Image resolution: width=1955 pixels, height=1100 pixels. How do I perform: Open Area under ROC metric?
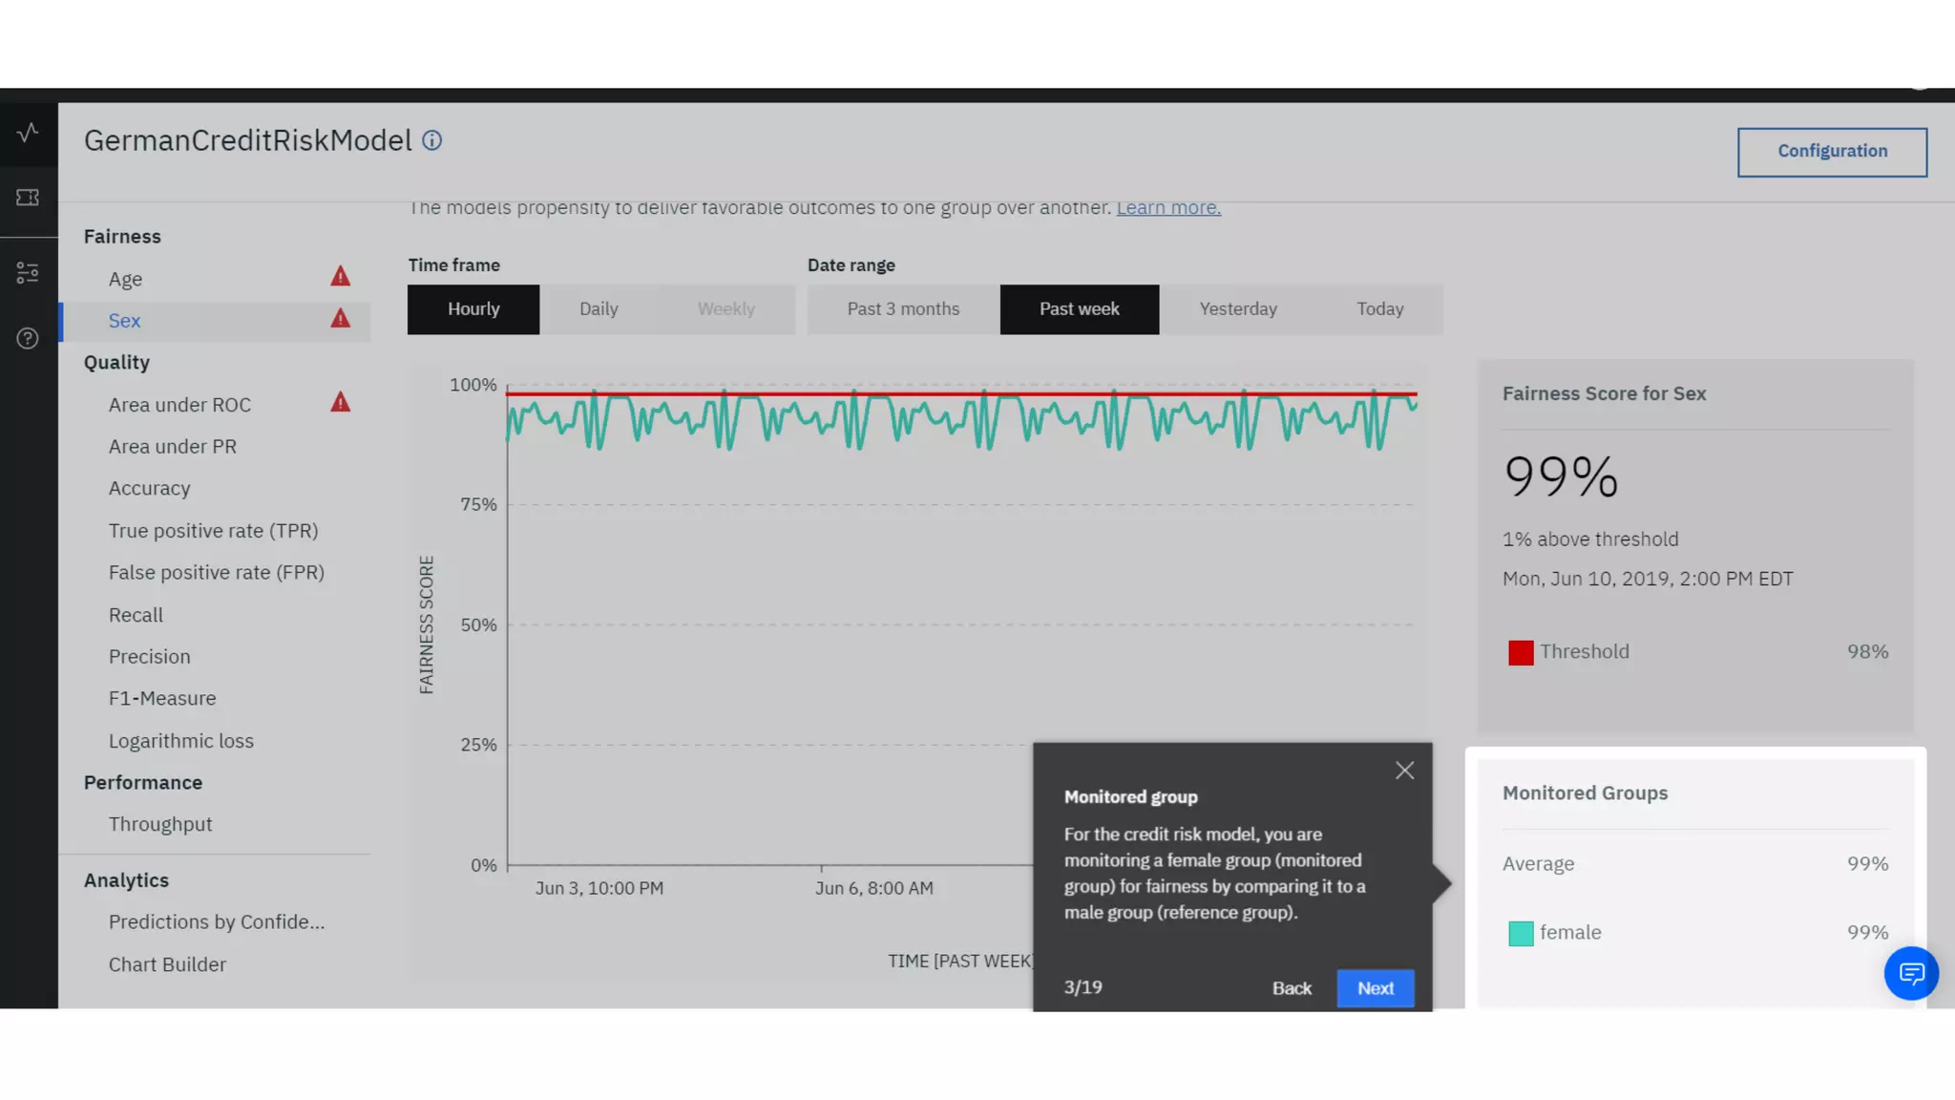[x=179, y=405]
